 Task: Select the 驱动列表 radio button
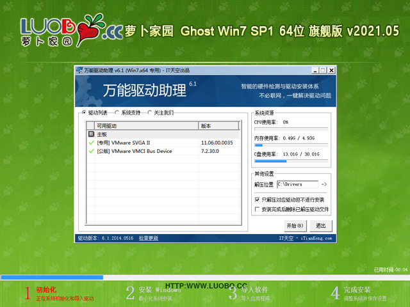click(x=84, y=113)
